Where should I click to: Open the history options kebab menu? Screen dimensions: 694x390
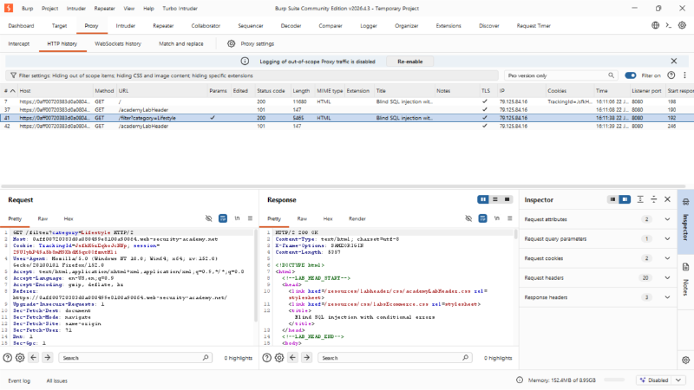point(684,75)
